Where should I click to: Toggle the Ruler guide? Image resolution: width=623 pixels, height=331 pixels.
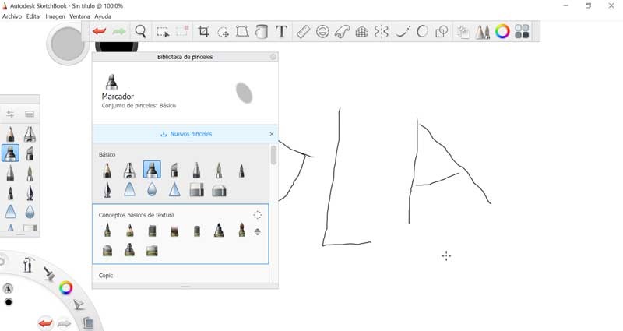click(x=303, y=31)
